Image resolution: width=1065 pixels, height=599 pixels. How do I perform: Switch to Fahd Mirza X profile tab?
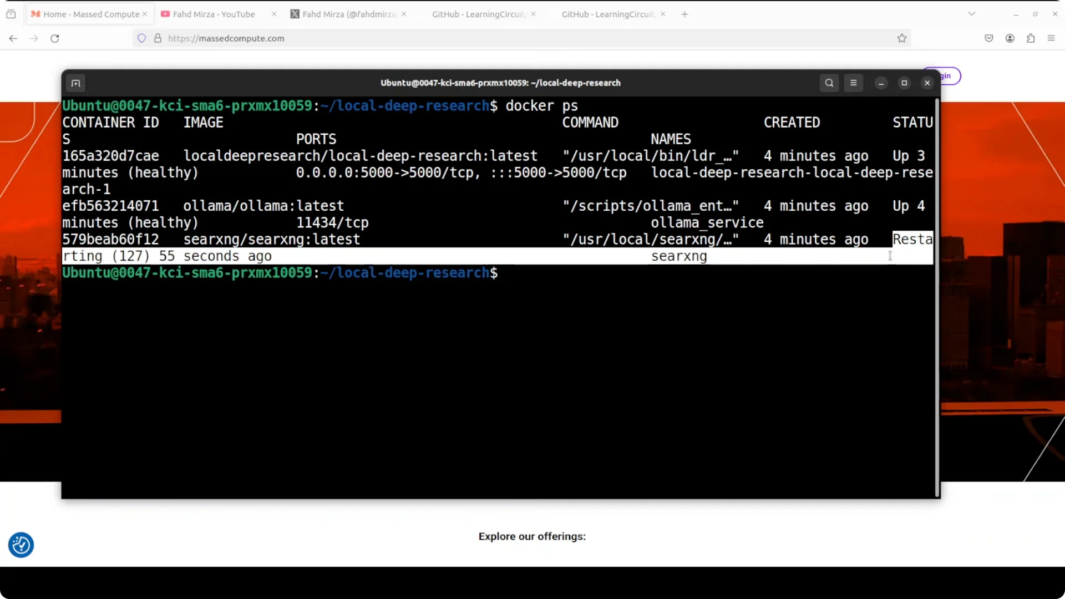coord(348,14)
